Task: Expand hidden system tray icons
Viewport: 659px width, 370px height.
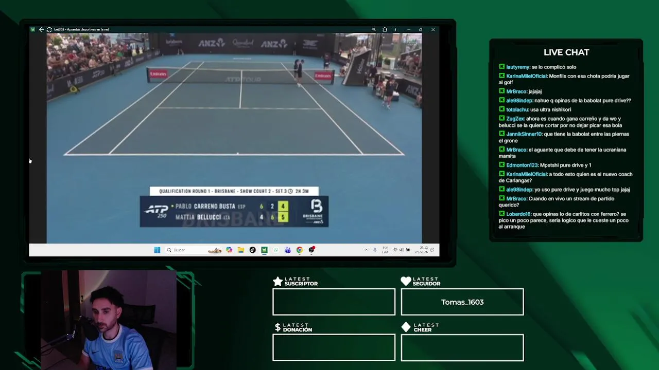Action: tap(367, 250)
